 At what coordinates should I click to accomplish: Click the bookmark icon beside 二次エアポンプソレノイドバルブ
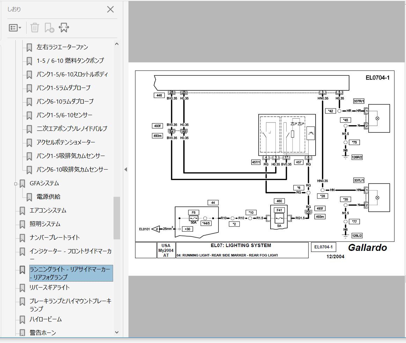tap(29, 129)
